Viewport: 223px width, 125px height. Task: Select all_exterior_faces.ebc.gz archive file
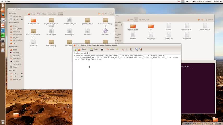51,22
